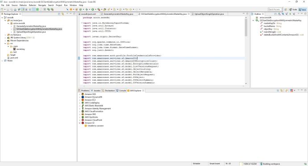Screen dimensions: 308x166
Task: Switch to the Java perspective
Action: tap(302, 9)
